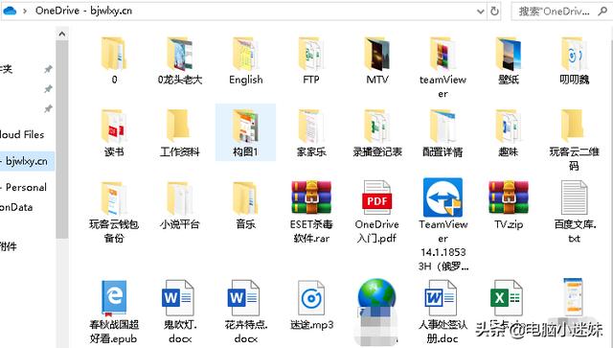Select the TeamViewer 14.1.18533H installer file
Image resolution: width=613 pixels, height=348 pixels.
point(443,225)
